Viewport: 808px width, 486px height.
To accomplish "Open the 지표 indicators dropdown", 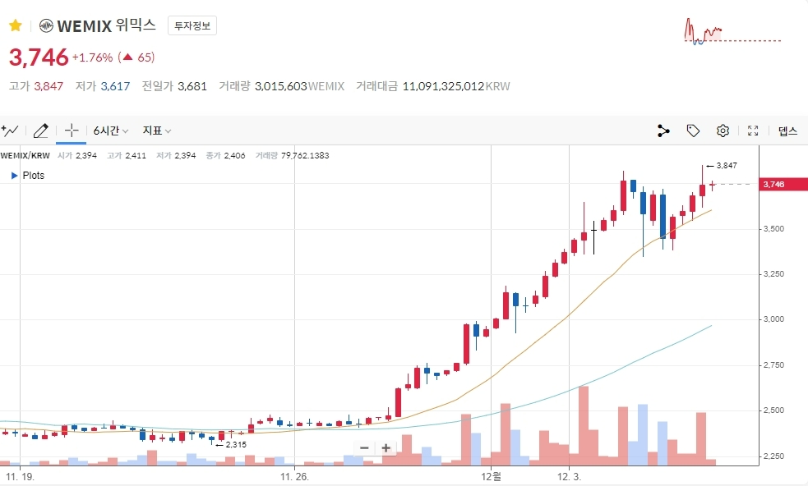I will click(156, 131).
